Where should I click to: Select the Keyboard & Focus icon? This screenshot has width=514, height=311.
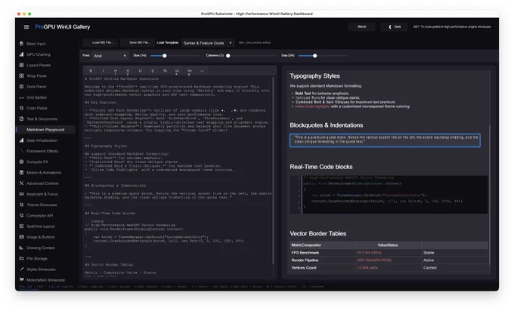pos(21,194)
